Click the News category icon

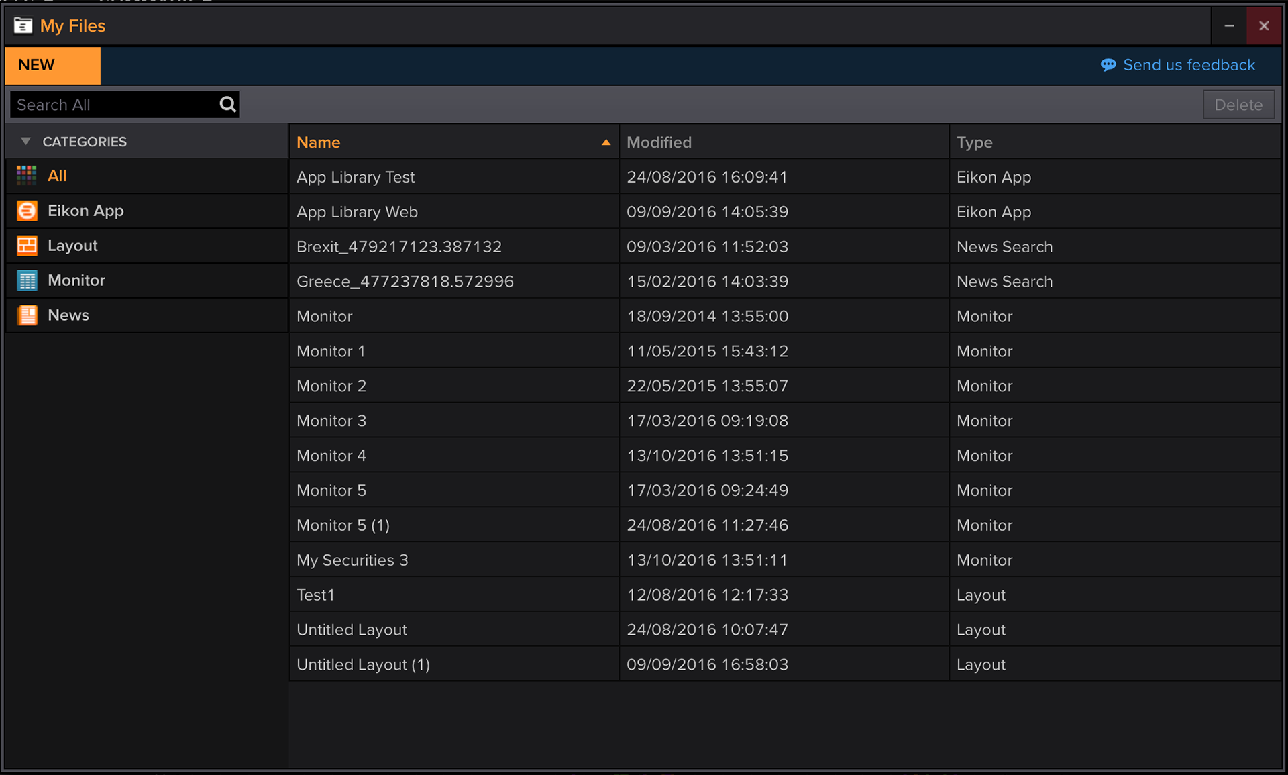(25, 315)
